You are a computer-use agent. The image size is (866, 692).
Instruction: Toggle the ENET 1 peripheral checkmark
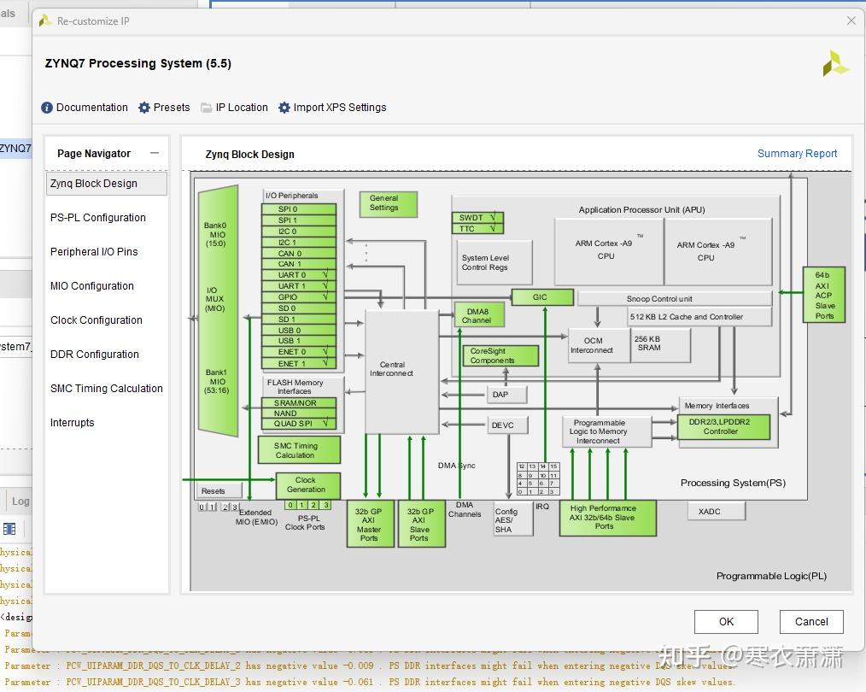tap(325, 364)
